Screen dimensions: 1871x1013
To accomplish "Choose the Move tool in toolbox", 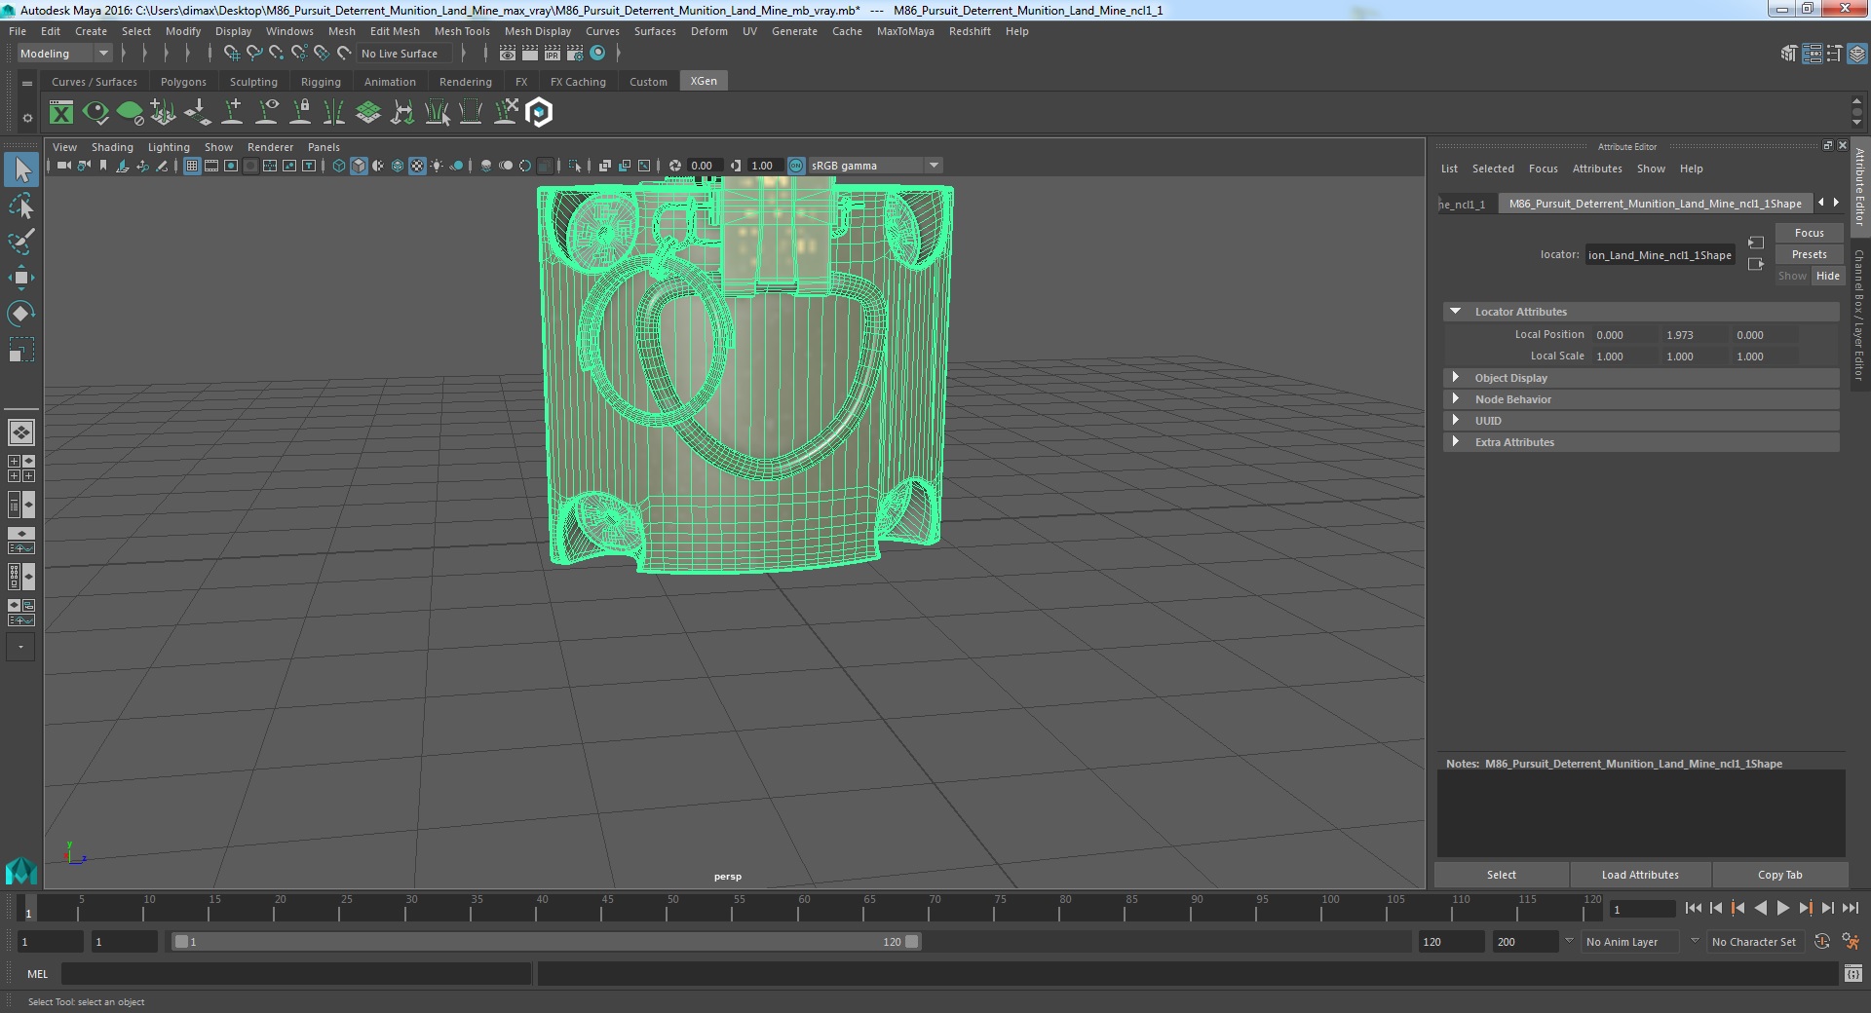I will pyautogui.click(x=20, y=278).
